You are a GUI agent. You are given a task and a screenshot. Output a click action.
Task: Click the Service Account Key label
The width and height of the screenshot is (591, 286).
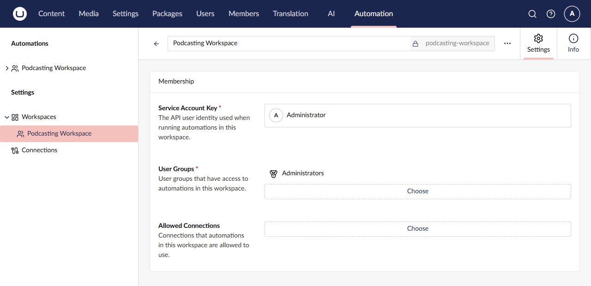[187, 108]
